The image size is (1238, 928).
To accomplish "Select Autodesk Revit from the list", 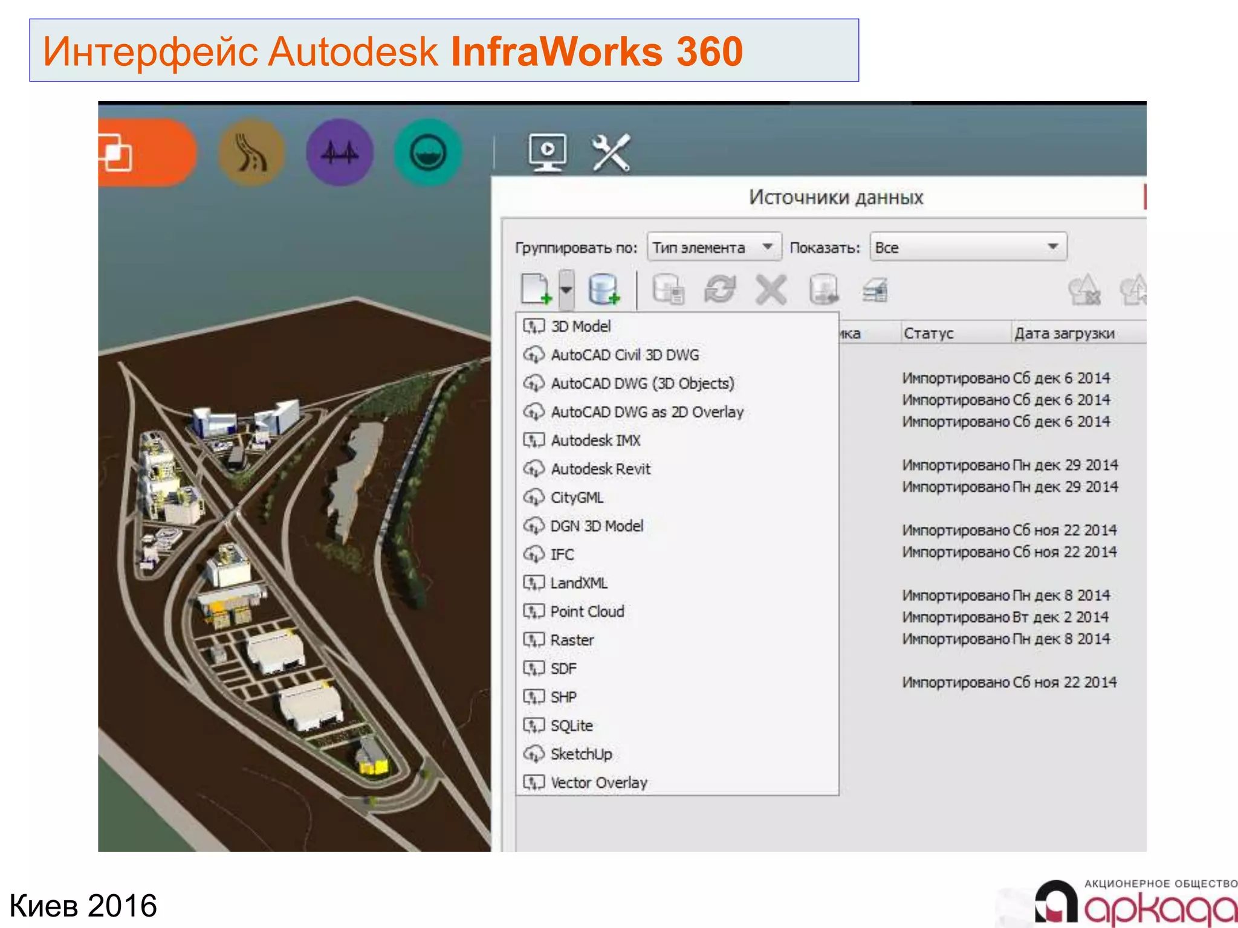I will [x=677, y=469].
